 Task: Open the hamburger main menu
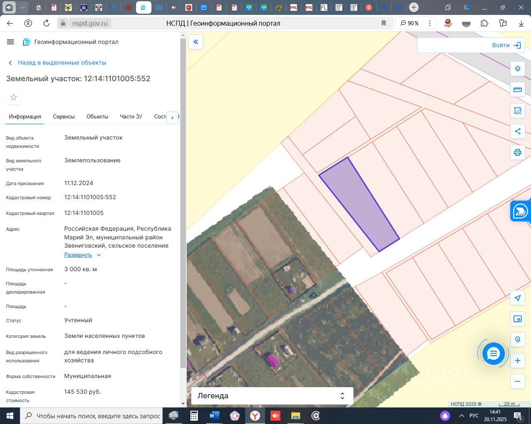point(11,42)
